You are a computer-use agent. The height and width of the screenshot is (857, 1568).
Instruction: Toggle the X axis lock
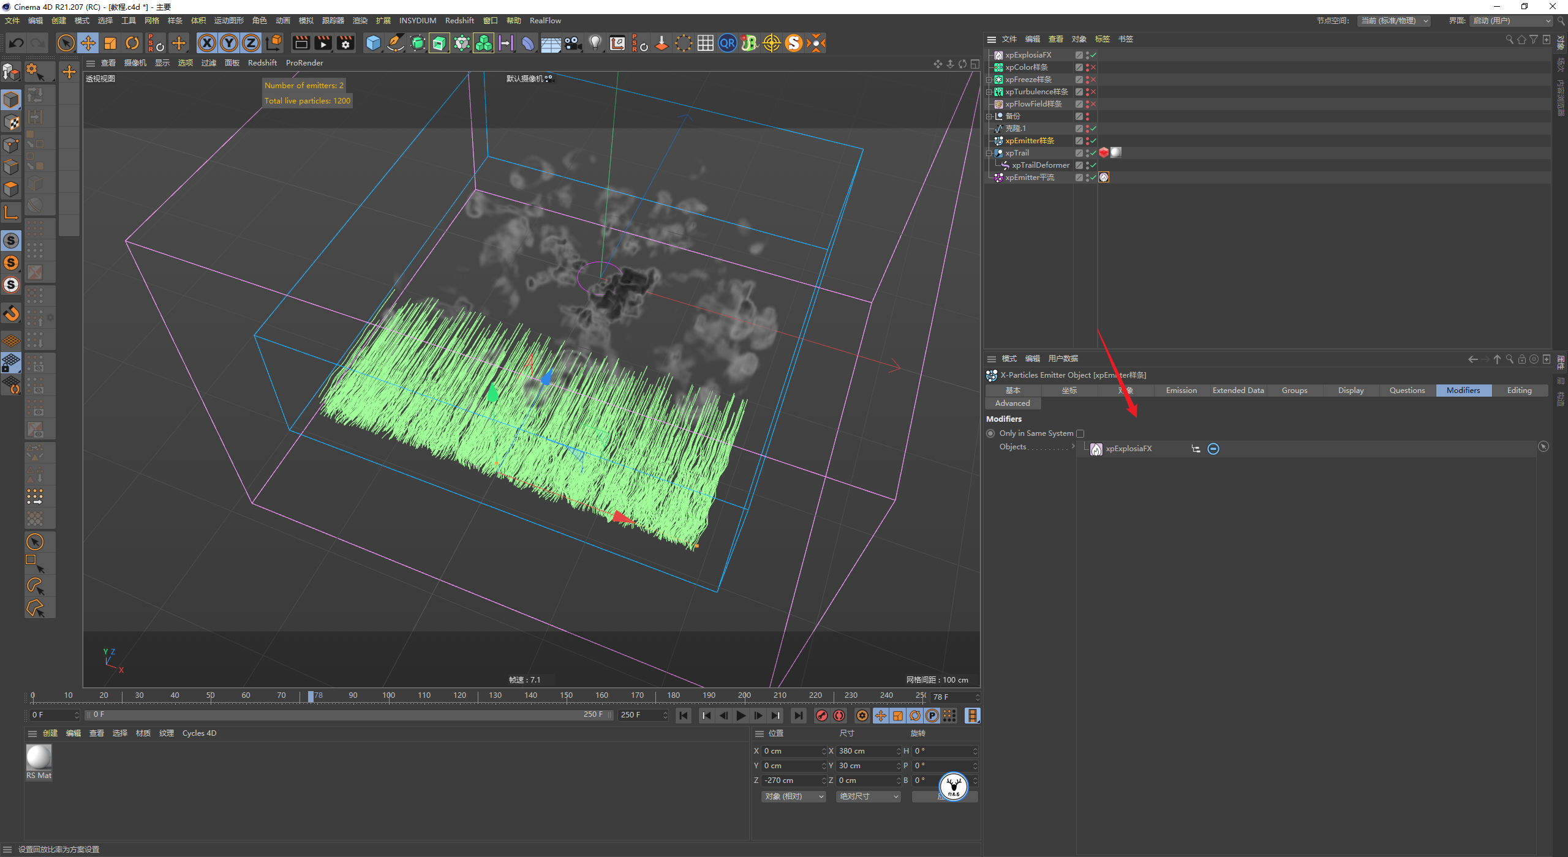[x=207, y=43]
